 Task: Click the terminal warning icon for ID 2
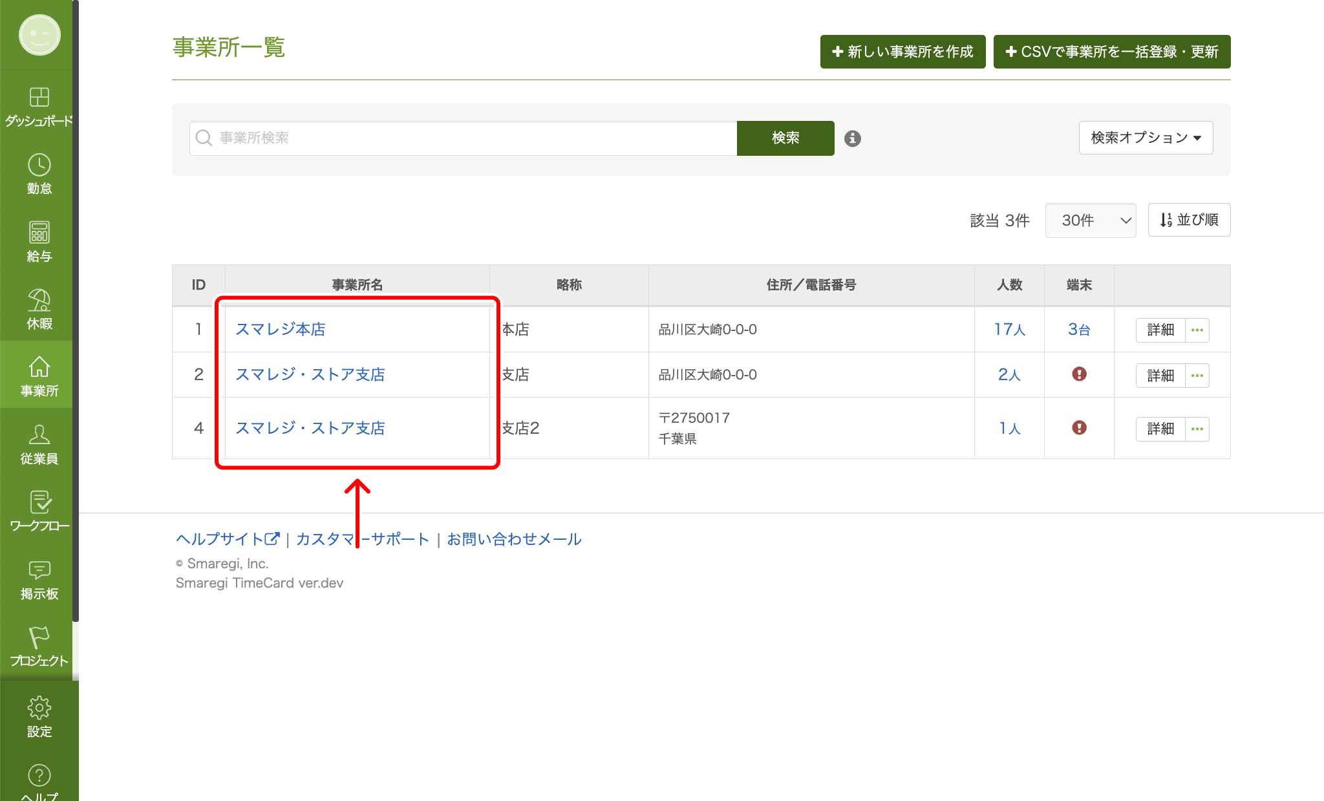point(1079,374)
